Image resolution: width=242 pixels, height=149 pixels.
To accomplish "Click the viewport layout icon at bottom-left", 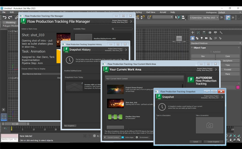I will tap(4, 117).
